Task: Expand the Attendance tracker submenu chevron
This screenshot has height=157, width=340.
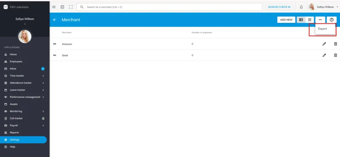Action: [43, 83]
